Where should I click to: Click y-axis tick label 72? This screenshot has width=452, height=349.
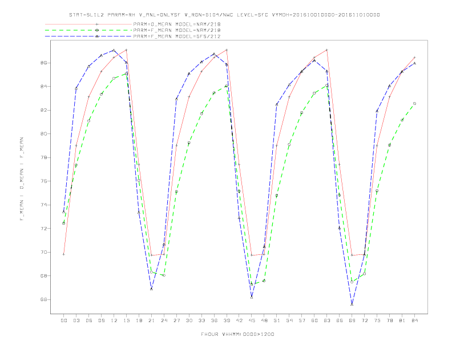[43, 229]
